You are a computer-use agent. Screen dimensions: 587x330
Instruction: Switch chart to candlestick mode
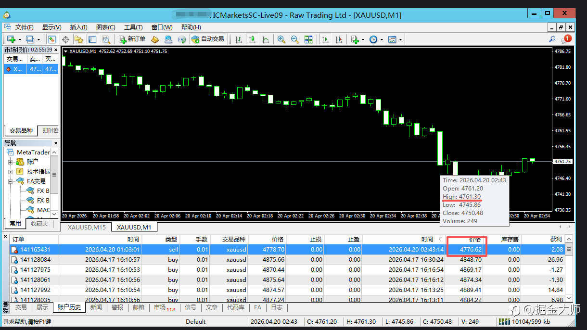(x=252, y=39)
